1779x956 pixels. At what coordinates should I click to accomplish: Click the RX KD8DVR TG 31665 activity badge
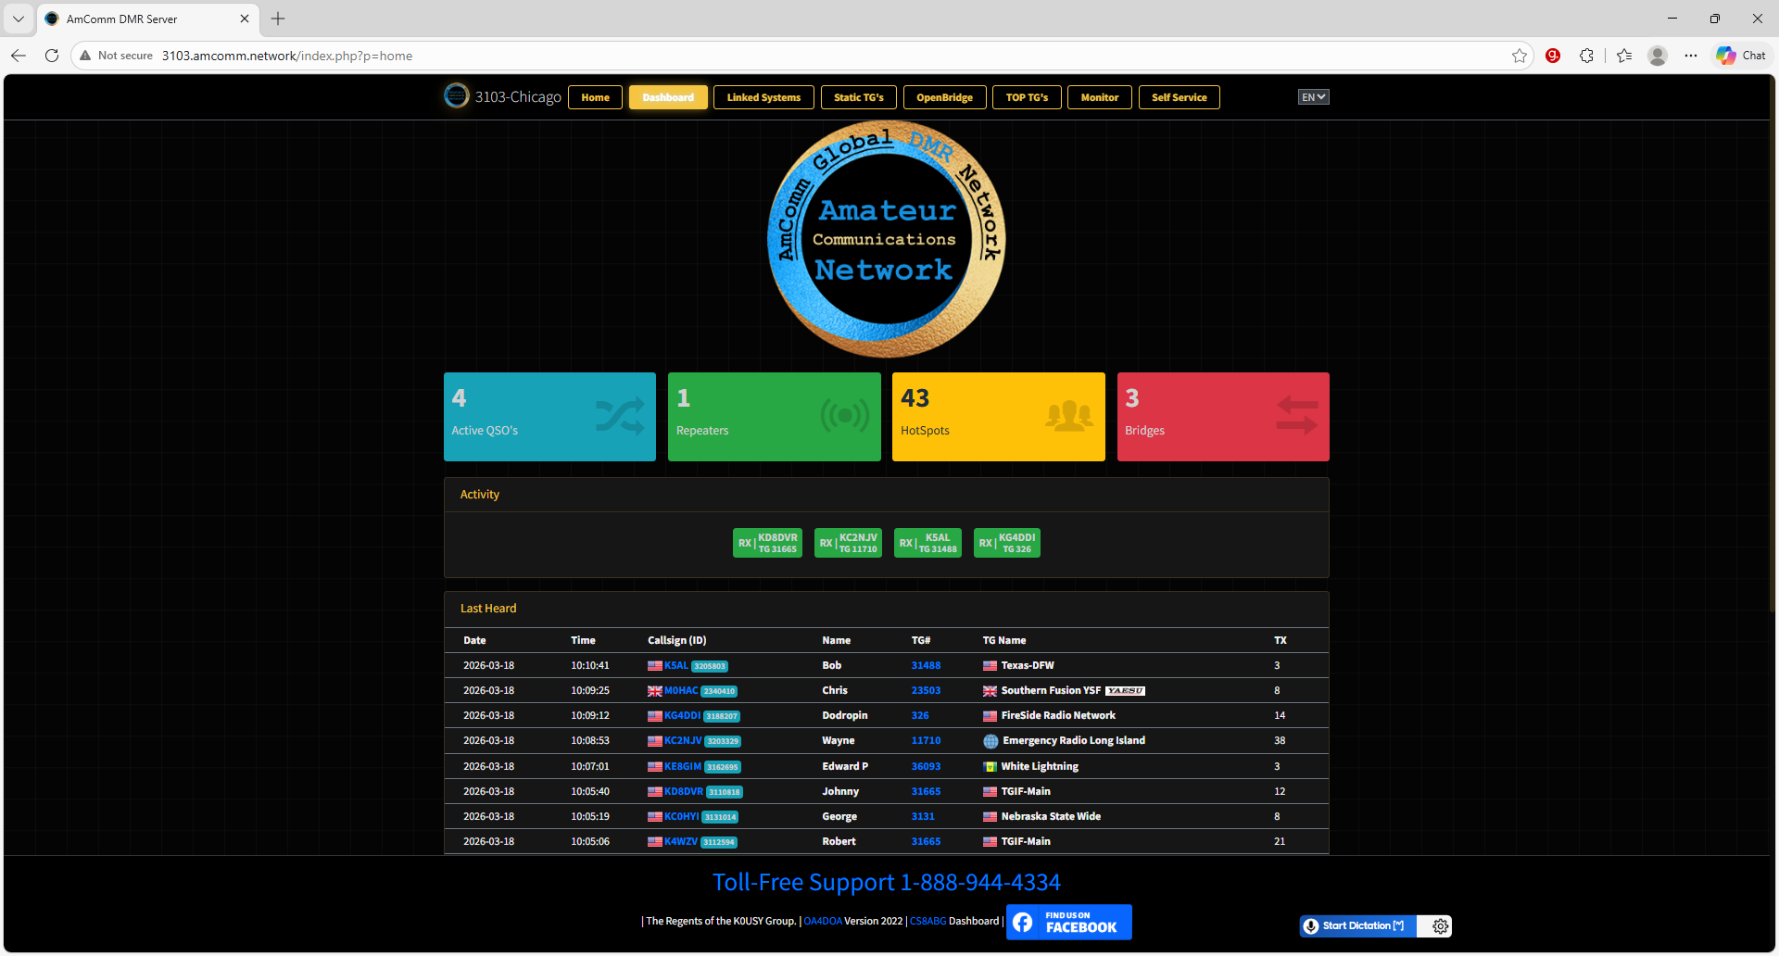767,542
